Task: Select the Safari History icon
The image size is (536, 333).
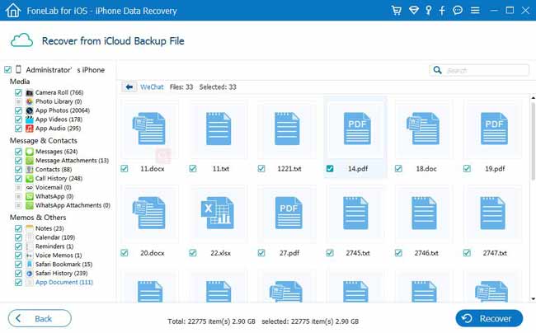Action: [x=30, y=273]
